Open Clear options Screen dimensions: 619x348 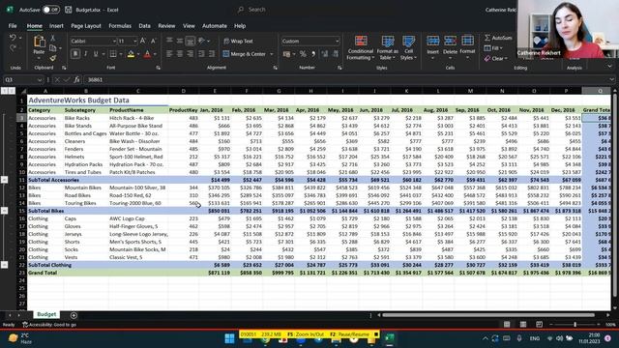click(496, 58)
